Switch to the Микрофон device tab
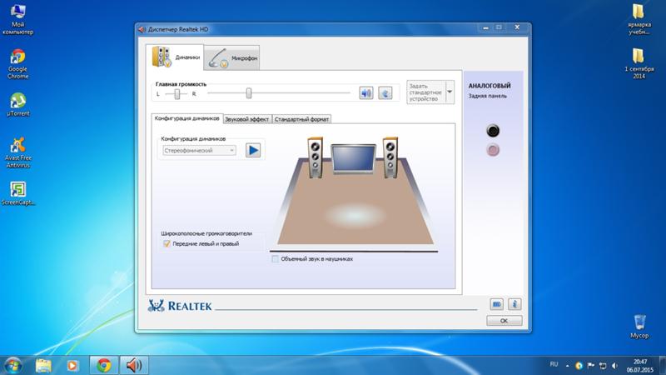The image size is (666, 375). pos(232,57)
